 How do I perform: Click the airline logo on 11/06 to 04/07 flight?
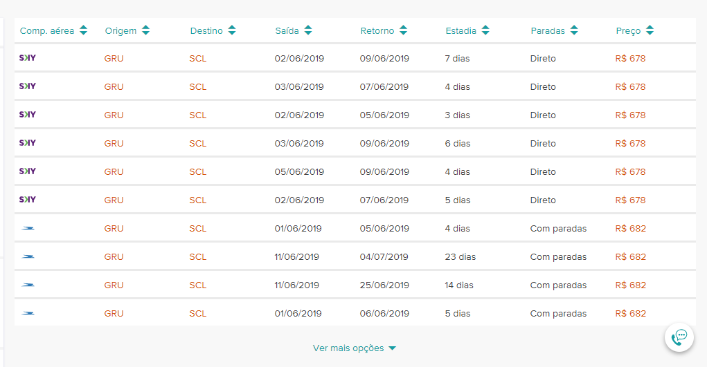click(x=28, y=256)
